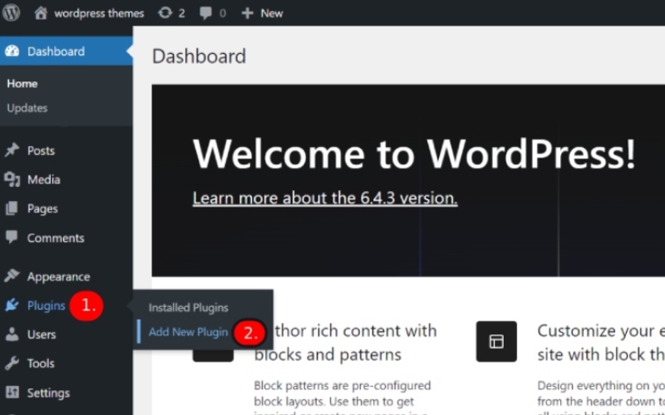
Task: Open the Settings menu item
Action: click(47, 393)
